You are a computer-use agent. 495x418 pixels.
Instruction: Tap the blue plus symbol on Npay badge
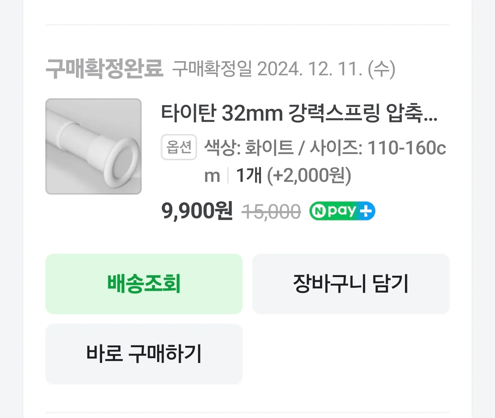(x=366, y=211)
